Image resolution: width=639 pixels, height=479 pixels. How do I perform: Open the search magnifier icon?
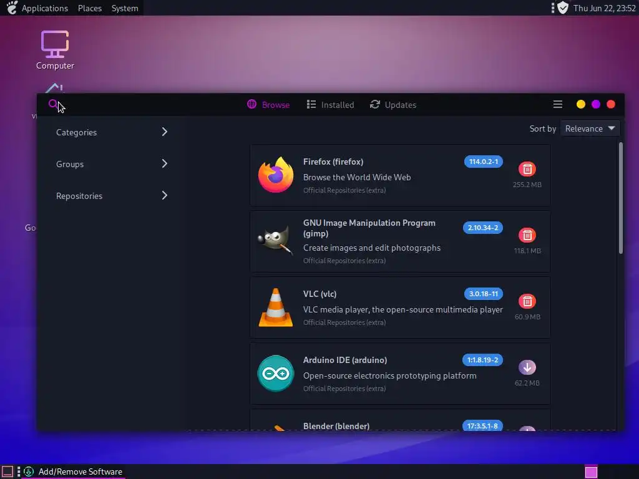[53, 104]
